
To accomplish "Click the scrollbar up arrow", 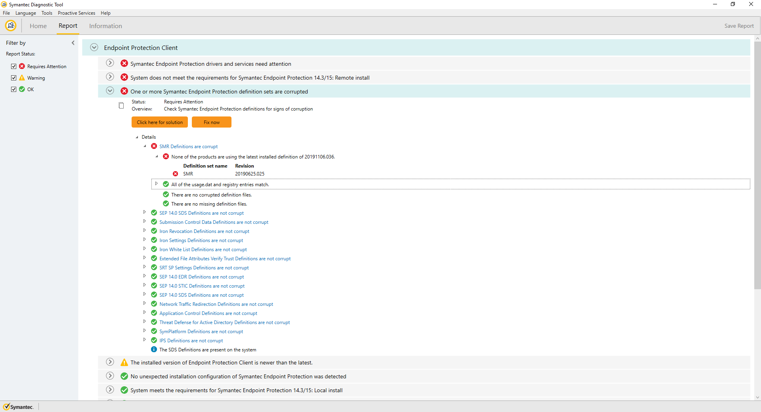I will point(757,38).
